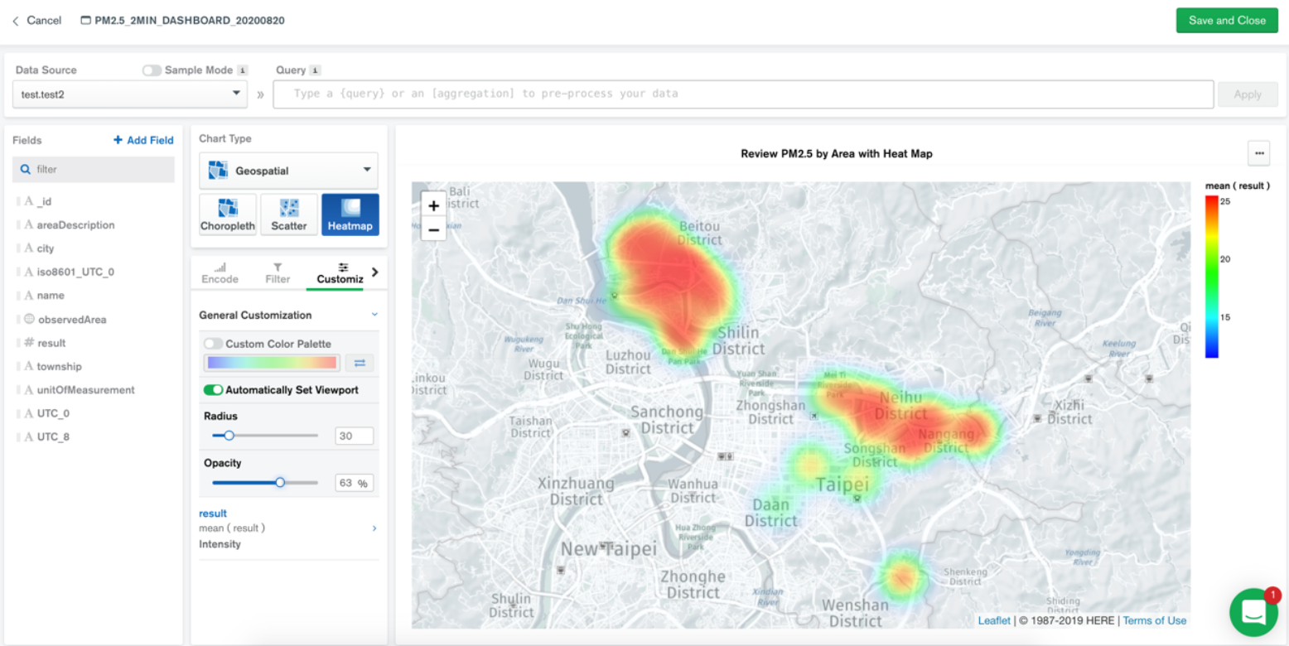Switch to the Encode tab
The width and height of the screenshot is (1289, 646).
pyautogui.click(x=219, y=272)
